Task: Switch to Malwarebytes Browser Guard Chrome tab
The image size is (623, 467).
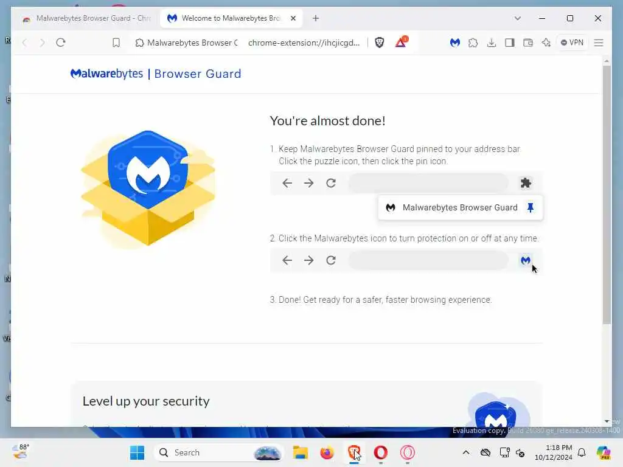Action: (86, 18)
